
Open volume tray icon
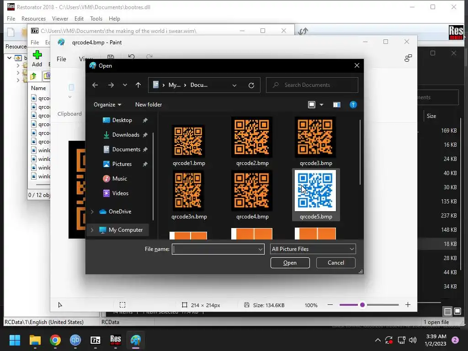413,340
